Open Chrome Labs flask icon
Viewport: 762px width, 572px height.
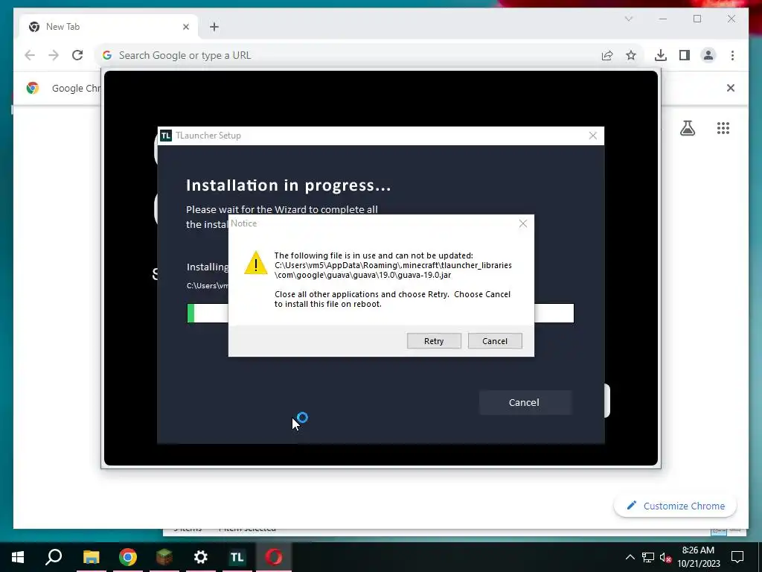tap(687, 128)
